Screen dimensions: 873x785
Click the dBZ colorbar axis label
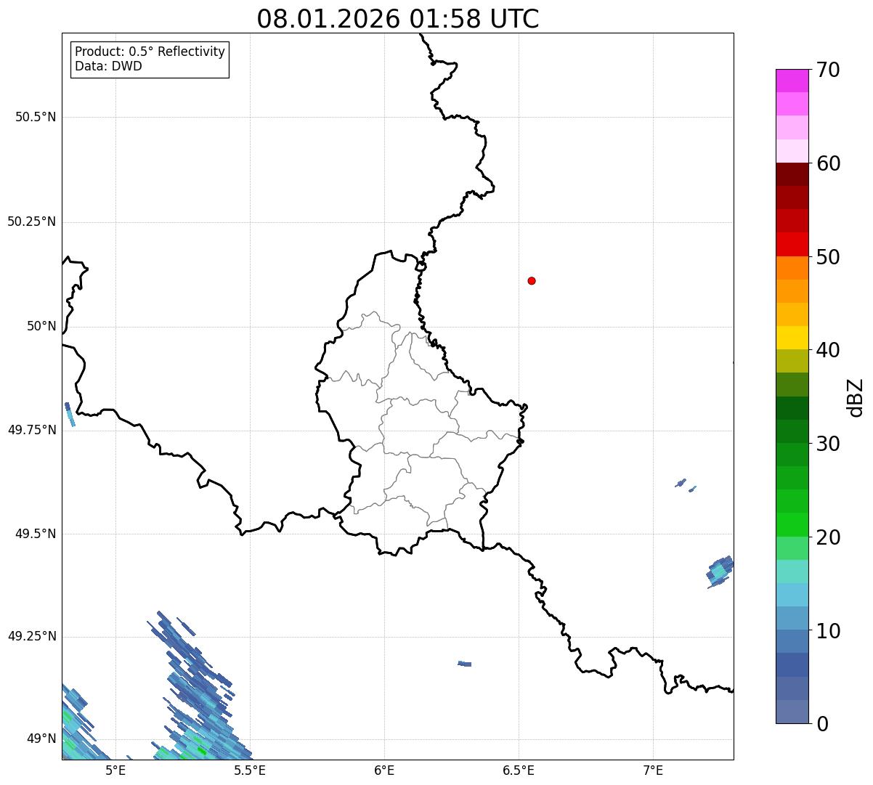click(x=856, y=397)
